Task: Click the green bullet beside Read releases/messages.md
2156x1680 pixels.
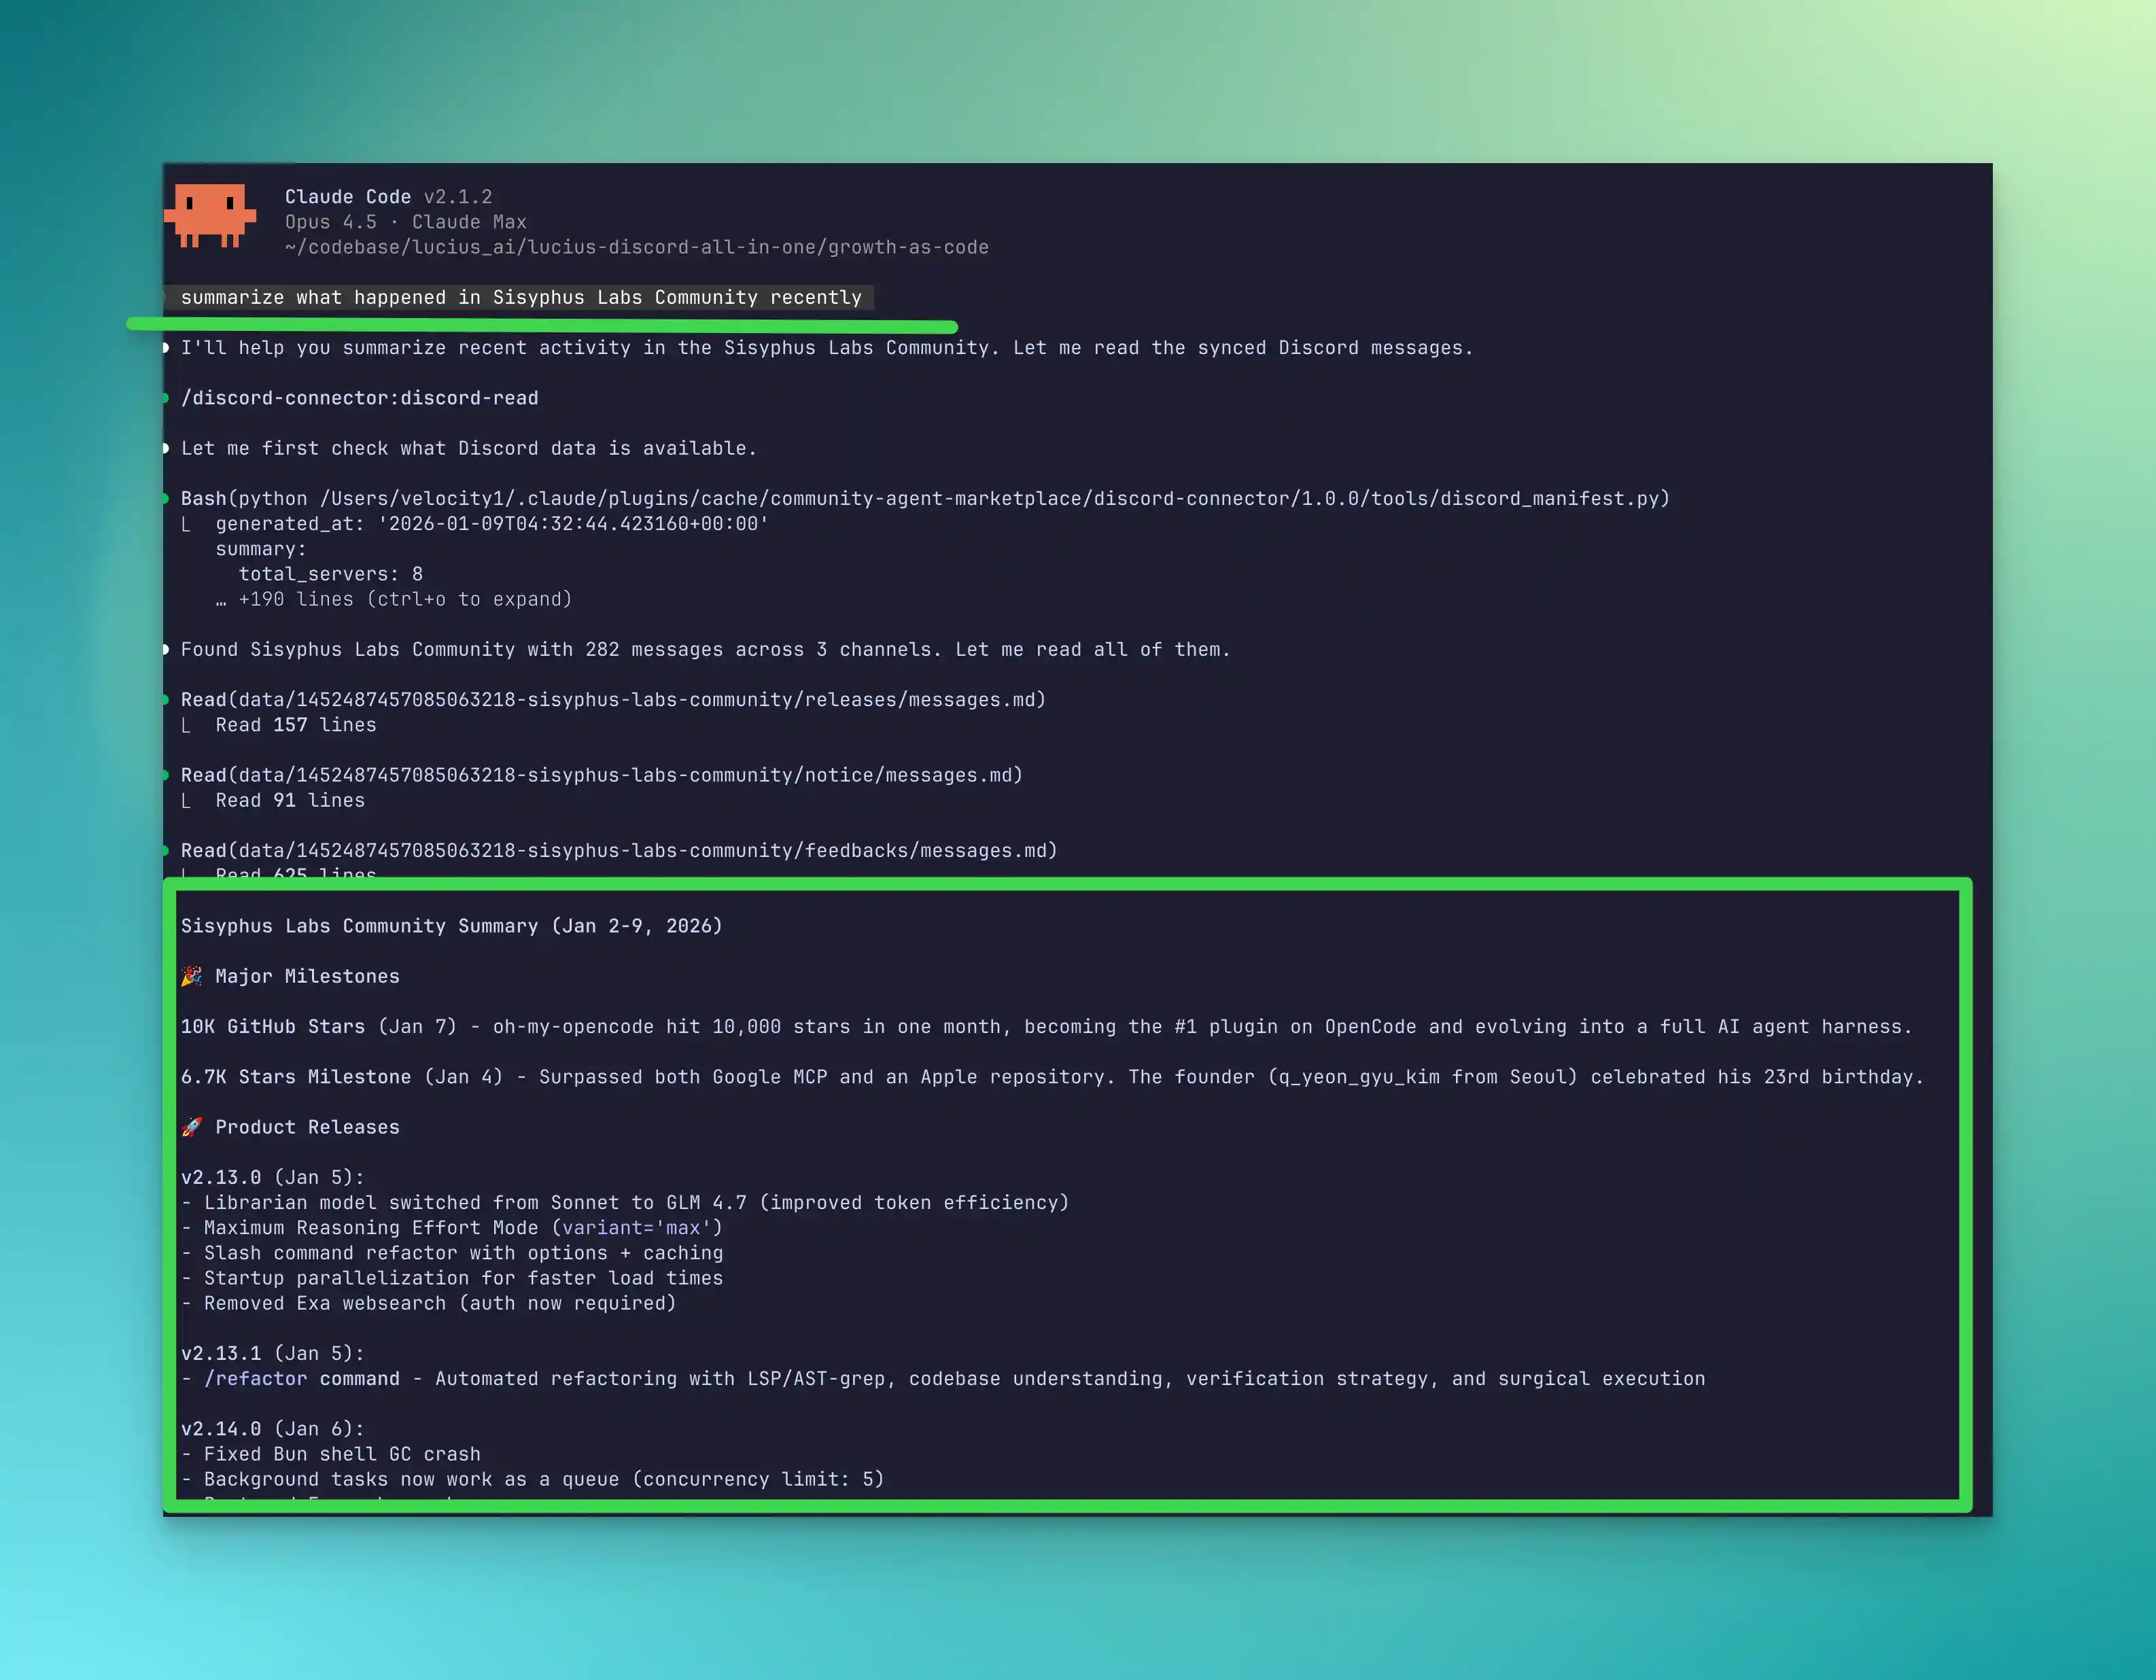Action: pyautogui.click(x=166, y=700)
